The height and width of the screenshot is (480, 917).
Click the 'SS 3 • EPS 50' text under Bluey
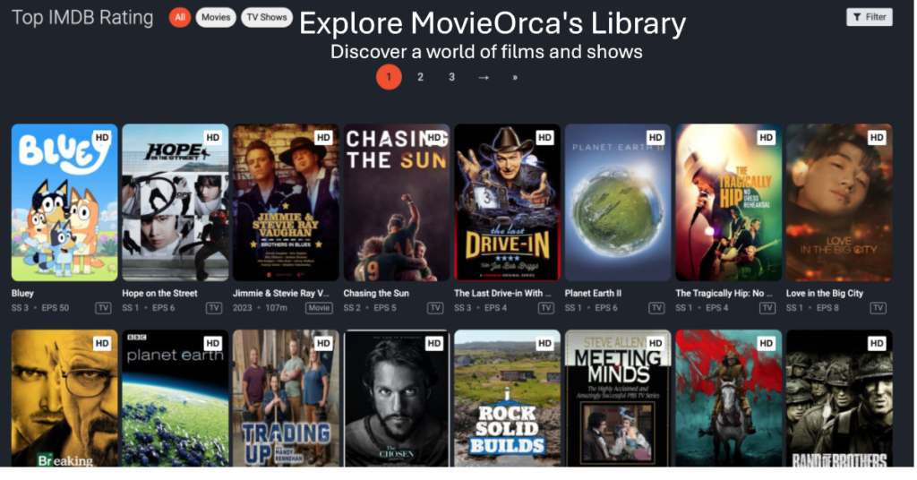coord(39,307)
